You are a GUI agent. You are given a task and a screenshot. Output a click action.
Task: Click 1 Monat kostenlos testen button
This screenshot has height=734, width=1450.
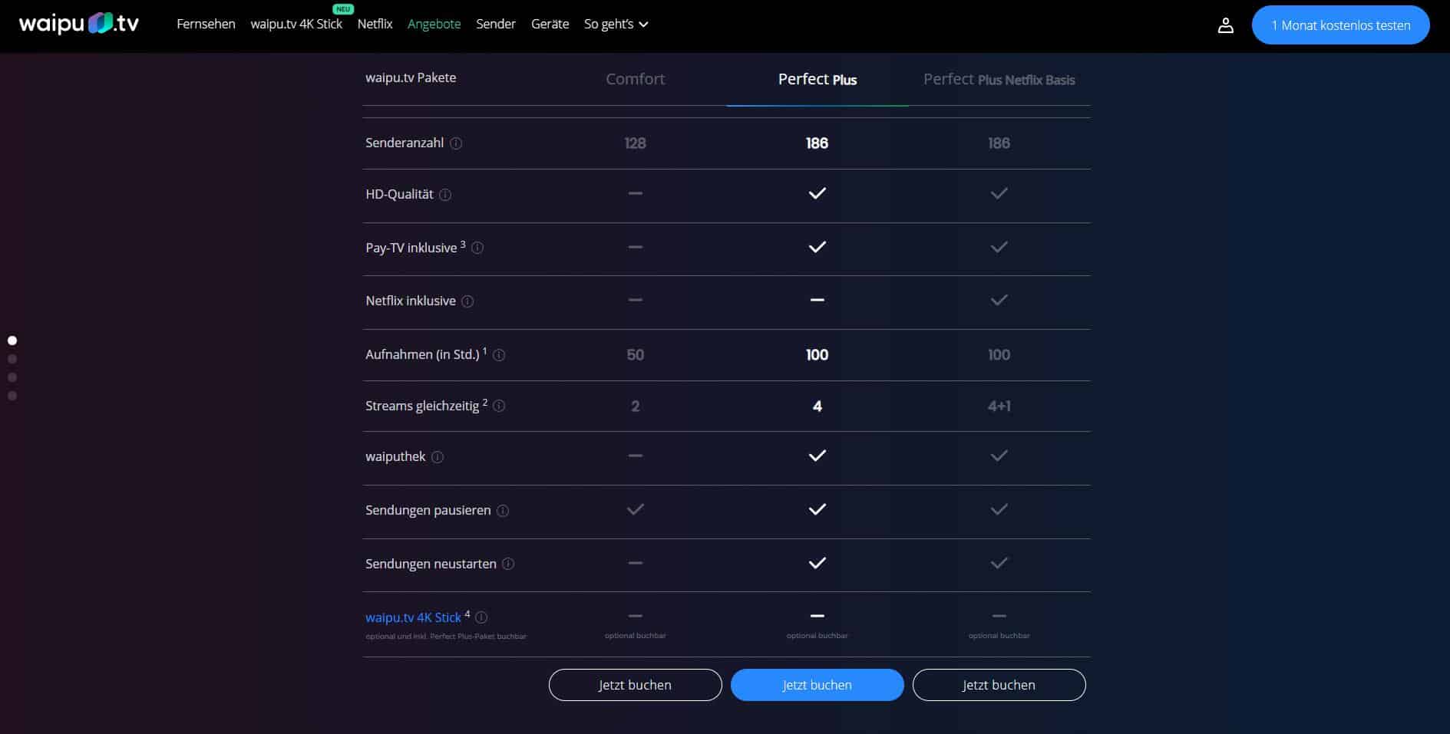pyautogui.click(x=1340, y=25)
